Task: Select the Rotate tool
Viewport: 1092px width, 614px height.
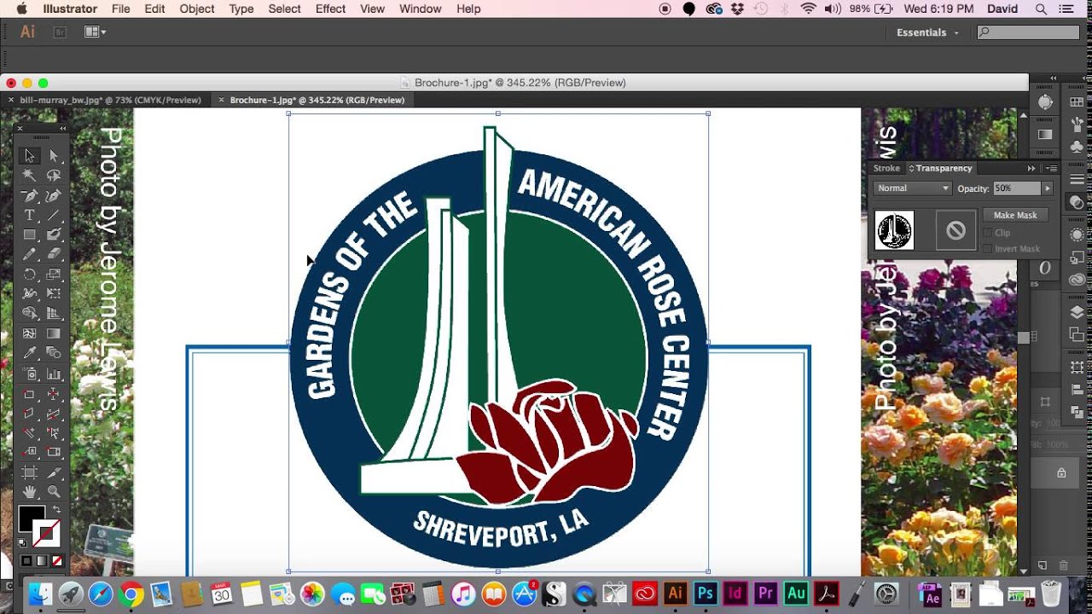Action: click(29, 275)
